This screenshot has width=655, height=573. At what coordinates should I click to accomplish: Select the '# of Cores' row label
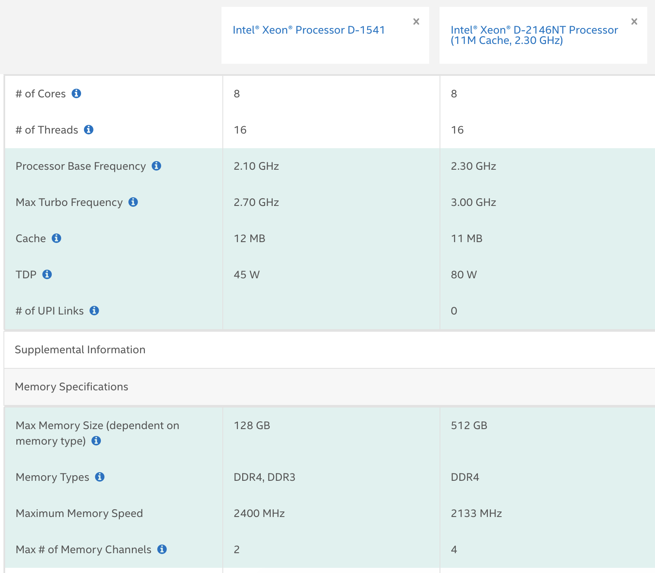click(41, 93)
